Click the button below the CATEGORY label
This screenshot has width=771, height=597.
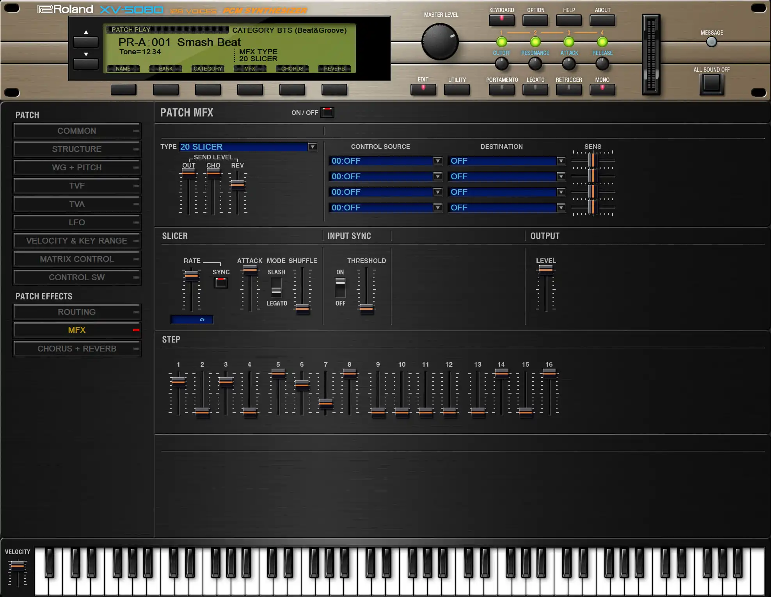tap(208, 90)
